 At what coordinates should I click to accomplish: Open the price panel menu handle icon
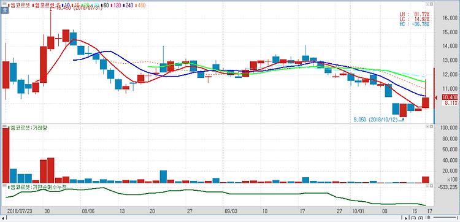pyautogui.click(x=4, y=4)
